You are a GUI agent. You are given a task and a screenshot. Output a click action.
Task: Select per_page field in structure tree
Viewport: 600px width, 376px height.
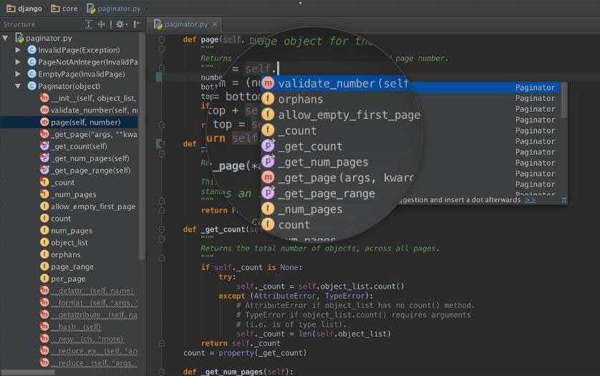[x=68, y=279]
